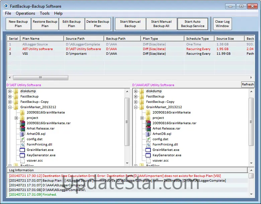Click FastBackup folder icon in left source tree

click(x=16, y=96)
